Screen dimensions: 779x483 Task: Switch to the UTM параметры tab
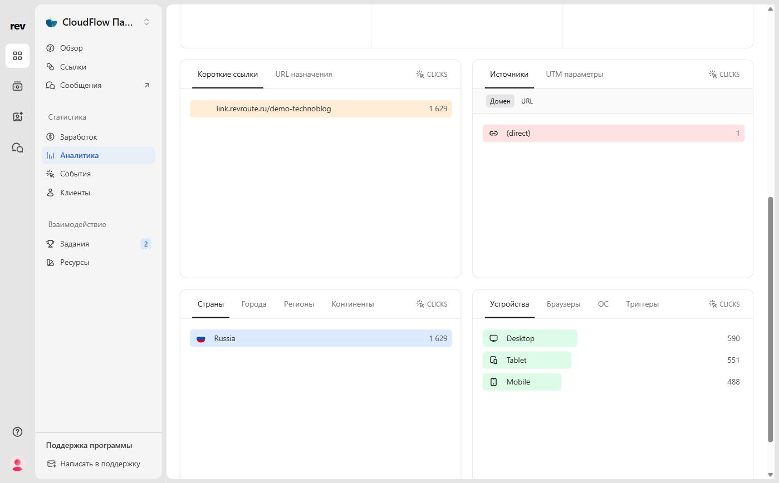tap(575, 74)
